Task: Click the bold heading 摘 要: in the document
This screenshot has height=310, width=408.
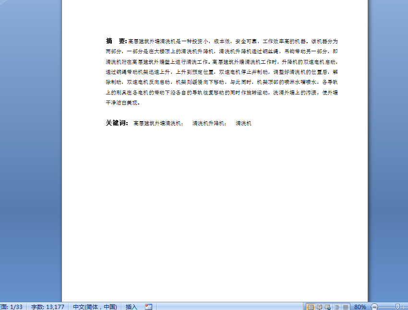Action: coord(116,41)
